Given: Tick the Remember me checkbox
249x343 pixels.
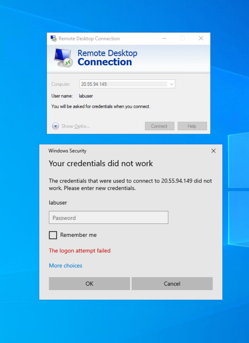Looking at the screenshot, I should (53, 235).
